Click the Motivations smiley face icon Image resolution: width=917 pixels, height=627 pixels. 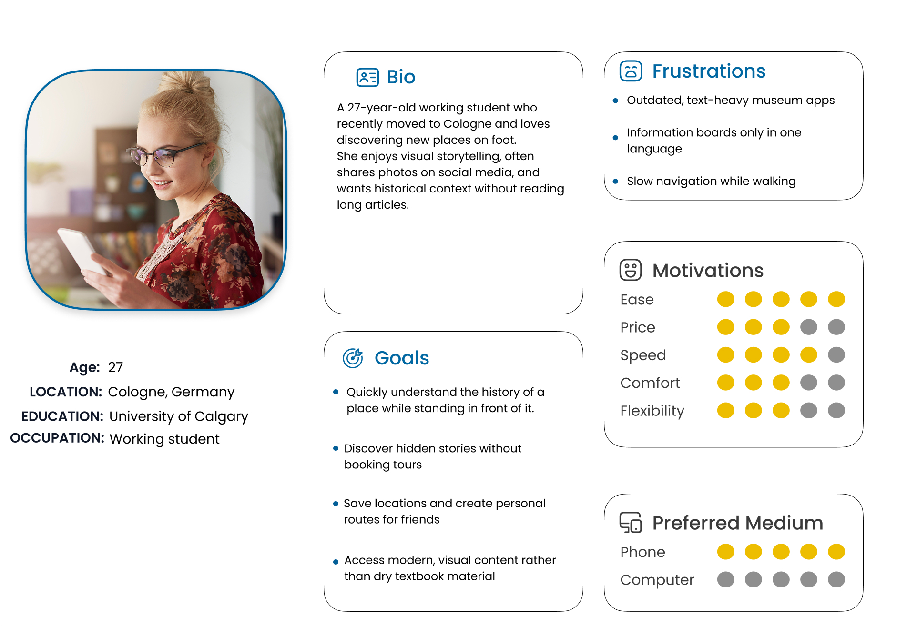click(x=631, y=270)
